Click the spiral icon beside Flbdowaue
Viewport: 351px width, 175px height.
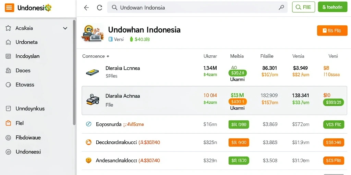(8, 138)
